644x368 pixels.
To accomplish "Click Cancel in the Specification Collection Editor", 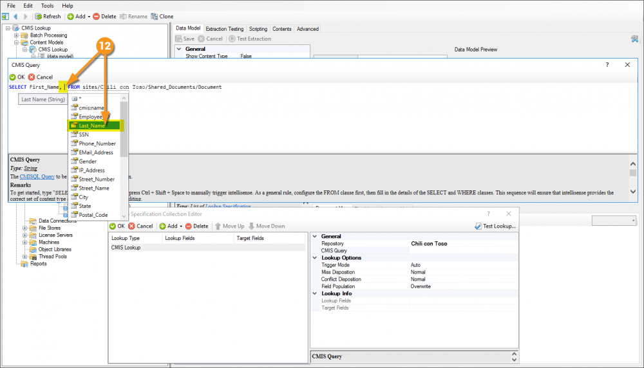I will tap(140, 226).
